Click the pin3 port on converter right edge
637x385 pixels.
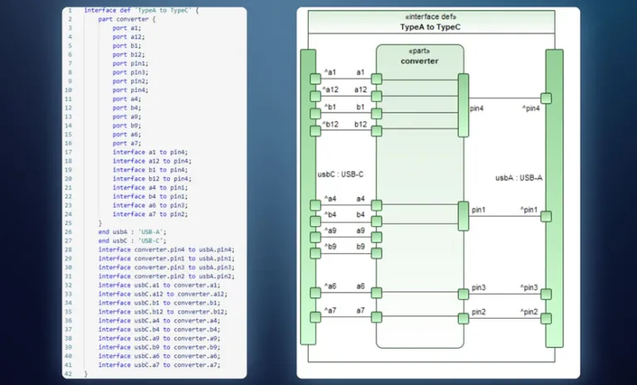coord(463,293)
